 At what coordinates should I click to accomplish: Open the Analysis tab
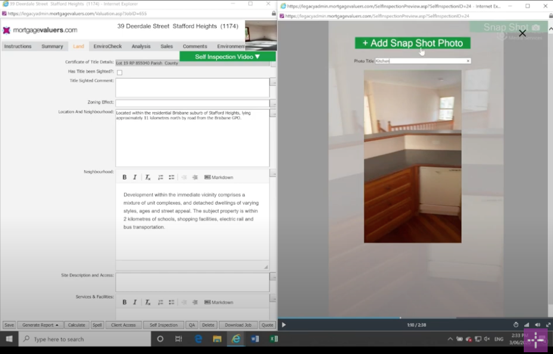pyautogui.click(x=141, y=46)
